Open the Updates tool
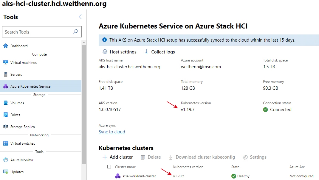 tap(41, 172)
